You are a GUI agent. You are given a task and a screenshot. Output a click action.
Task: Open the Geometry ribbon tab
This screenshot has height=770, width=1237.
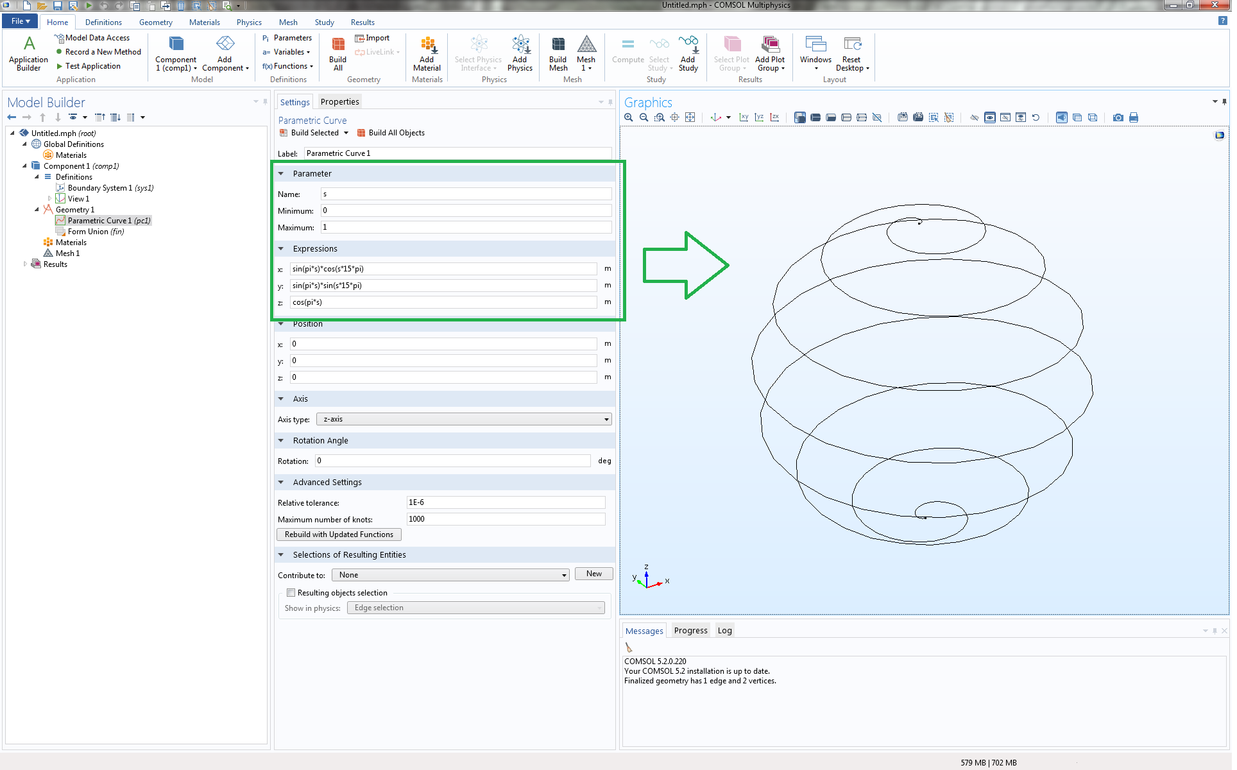tap(155, 22)
